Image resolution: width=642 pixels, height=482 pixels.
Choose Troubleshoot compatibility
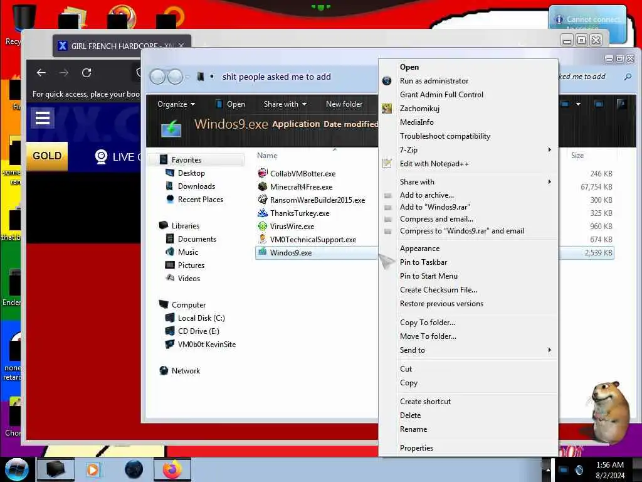445,136
